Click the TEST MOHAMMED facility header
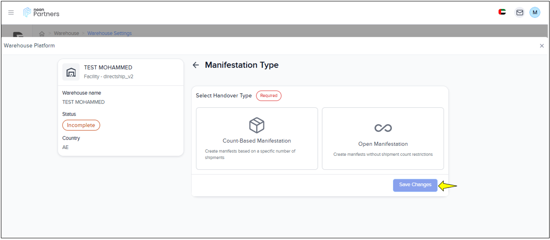Screen dimensions: 550x240 tap(108, 68)
